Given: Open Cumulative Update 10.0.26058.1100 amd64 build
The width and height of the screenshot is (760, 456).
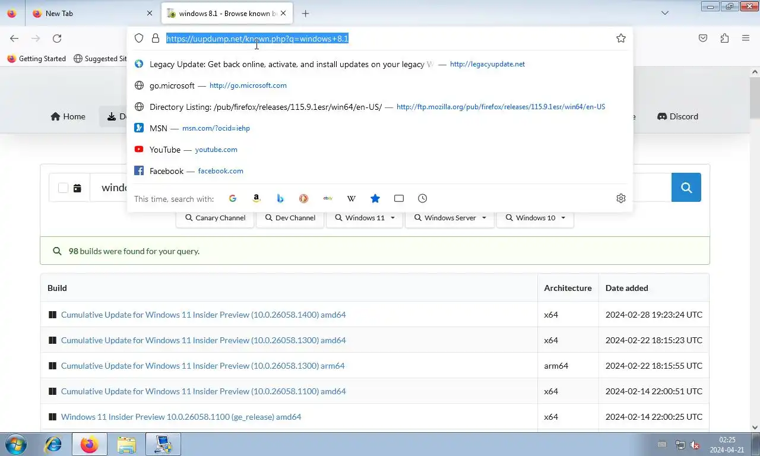Looking at the screenshot, I should tap(203, 391).
